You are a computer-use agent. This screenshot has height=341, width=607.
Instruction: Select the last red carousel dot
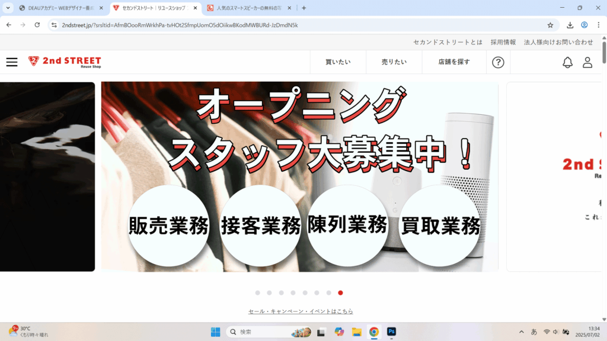340,292
